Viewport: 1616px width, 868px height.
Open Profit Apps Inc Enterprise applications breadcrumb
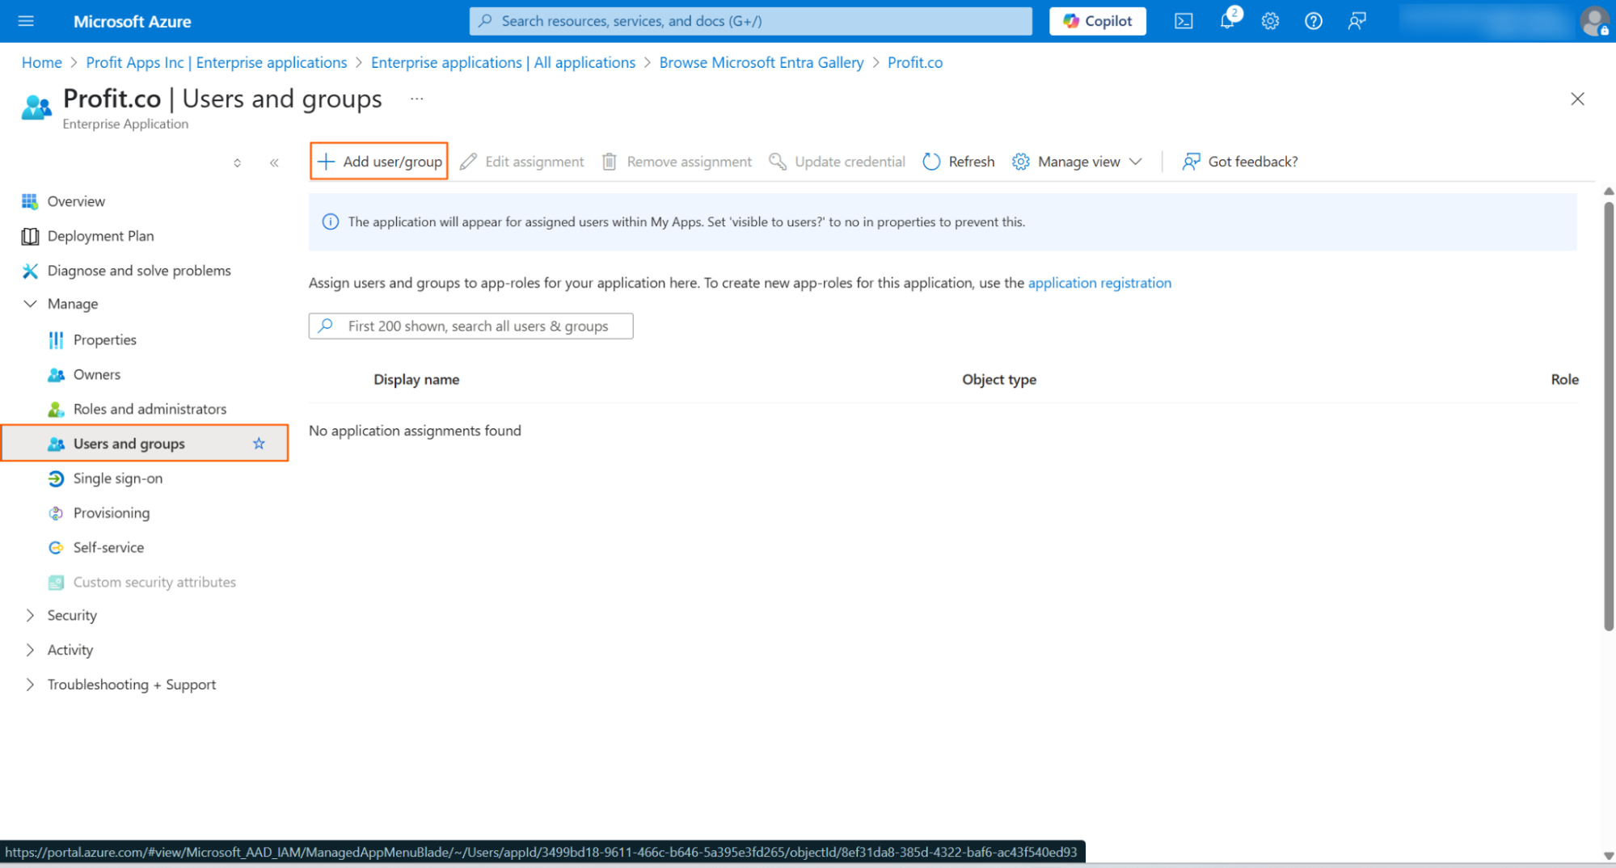point(216,62)
